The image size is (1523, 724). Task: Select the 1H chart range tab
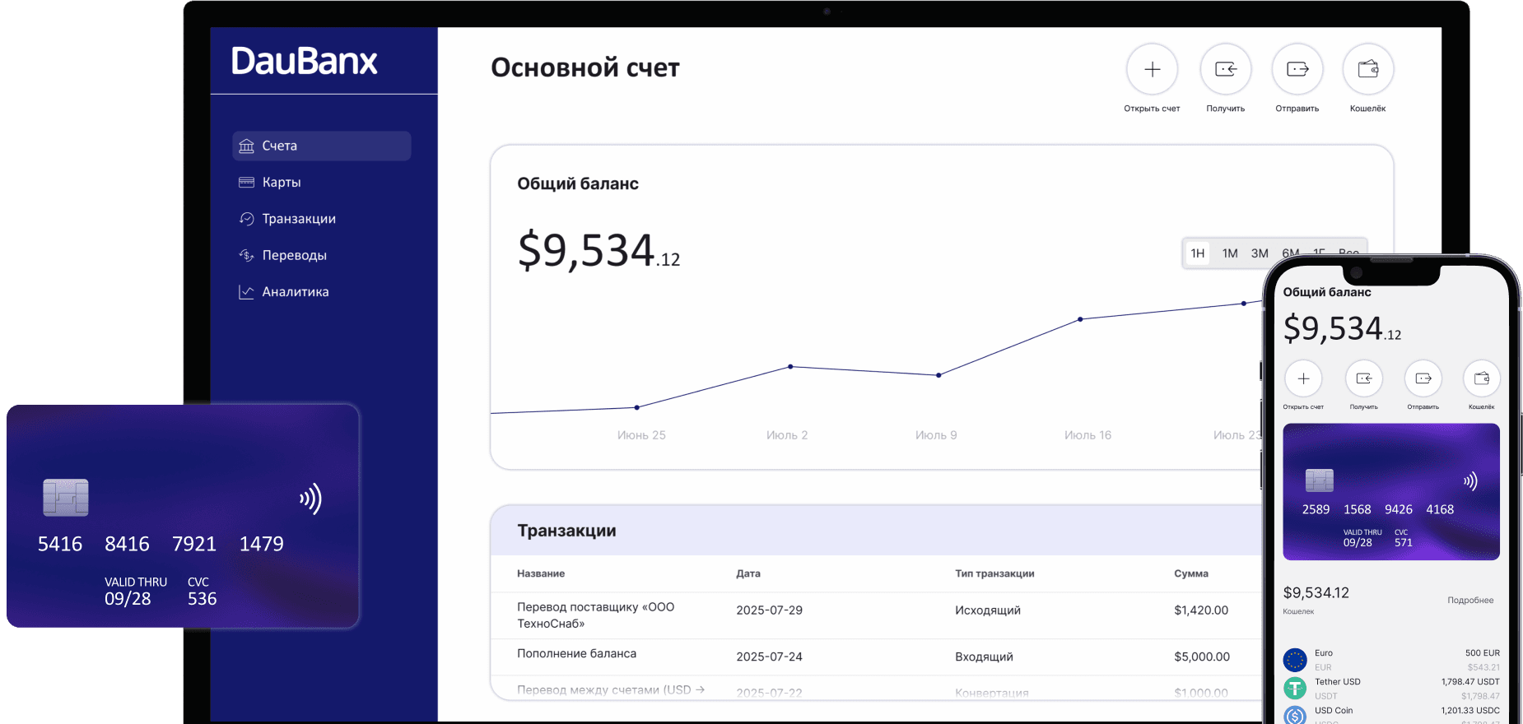pos(1198,253)
